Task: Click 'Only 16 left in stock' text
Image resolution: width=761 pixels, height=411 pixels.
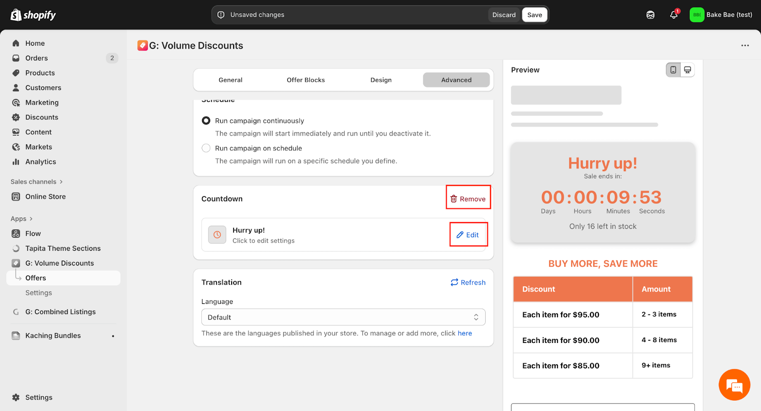Action: (603, 226)
